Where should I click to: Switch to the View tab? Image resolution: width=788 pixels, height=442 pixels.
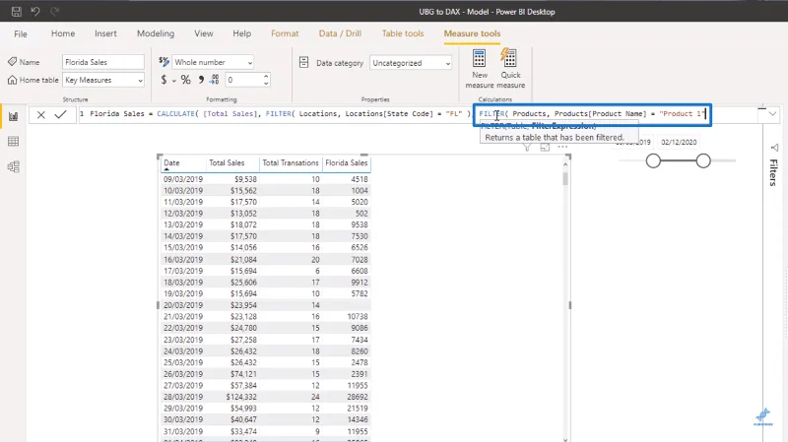pos(204,33)
